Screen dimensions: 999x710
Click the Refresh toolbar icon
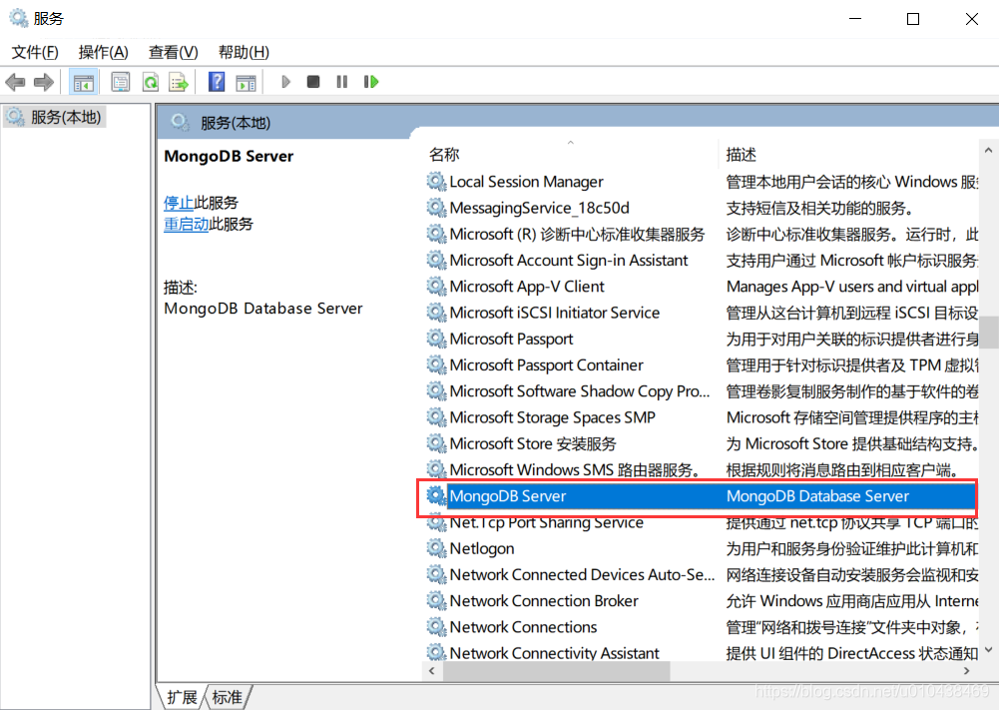(151, 82)
